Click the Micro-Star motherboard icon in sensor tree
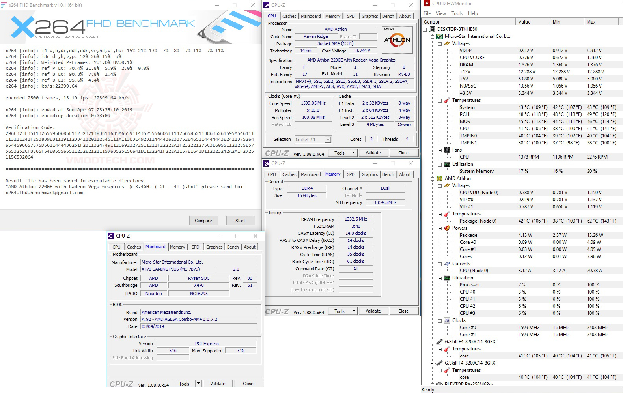Viewport: 623px width, 393px height. (440, 36)
